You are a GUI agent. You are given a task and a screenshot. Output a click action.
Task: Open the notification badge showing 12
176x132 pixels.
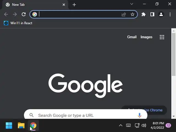click(x=168, y=125)
